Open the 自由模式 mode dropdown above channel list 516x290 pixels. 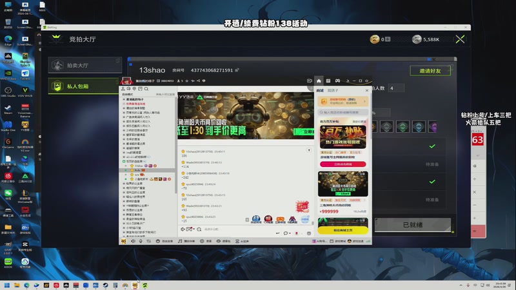coord(128,94)
